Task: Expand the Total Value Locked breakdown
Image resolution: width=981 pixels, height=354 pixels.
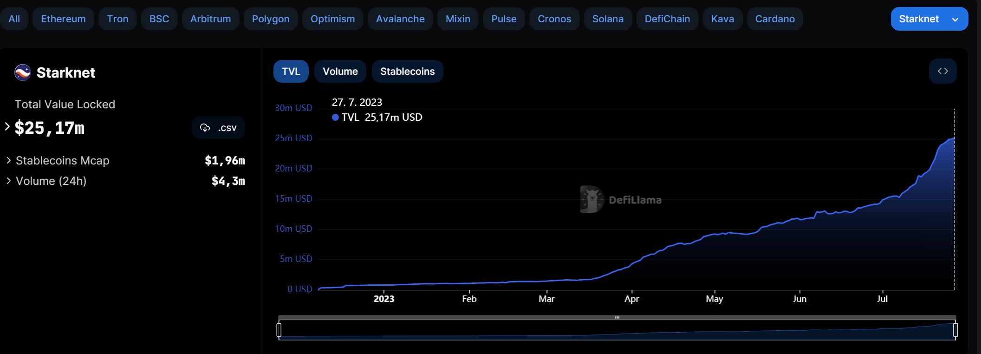Action: pyautogui.click(x=7, y=126)
